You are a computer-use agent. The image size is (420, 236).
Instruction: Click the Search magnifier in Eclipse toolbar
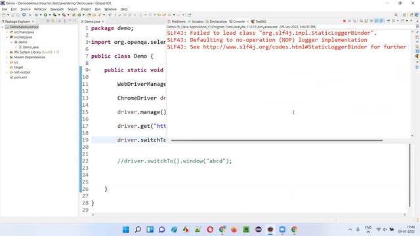point(396,15)
